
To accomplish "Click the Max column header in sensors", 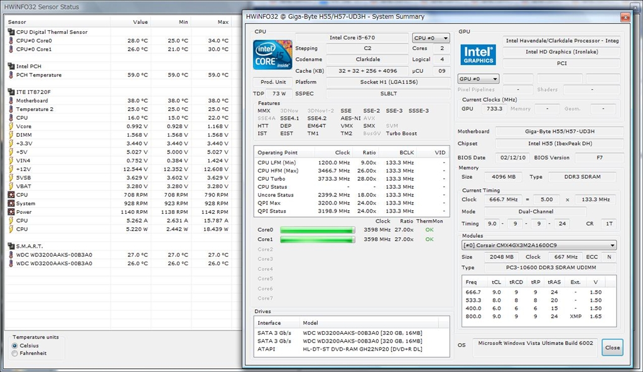I will click(223, 22).
